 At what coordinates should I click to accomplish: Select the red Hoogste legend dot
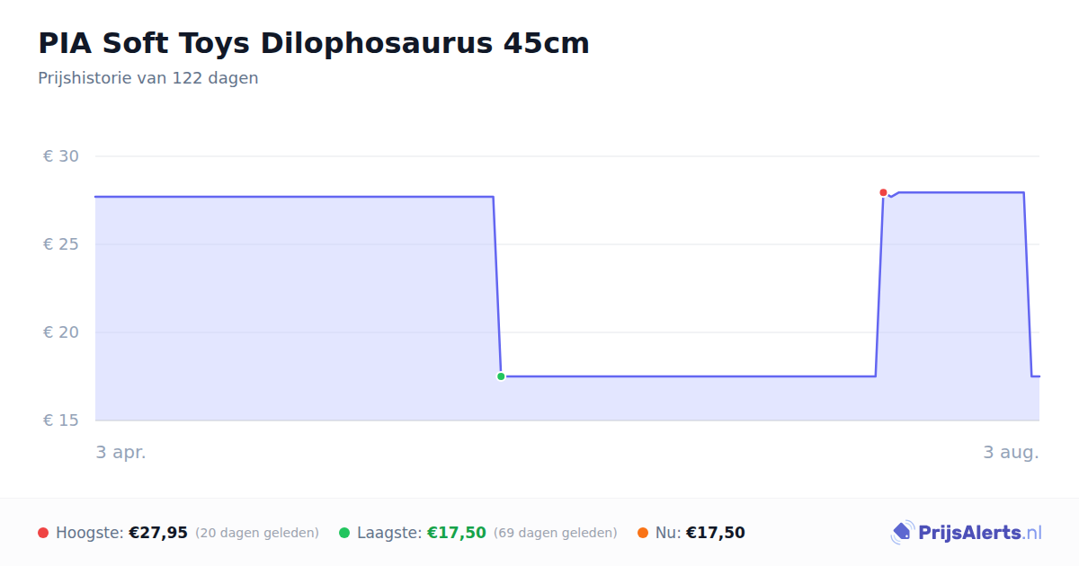[x=43, y=533]
